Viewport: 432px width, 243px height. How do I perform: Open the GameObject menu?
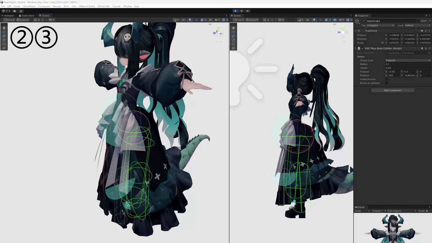point(29,6)
